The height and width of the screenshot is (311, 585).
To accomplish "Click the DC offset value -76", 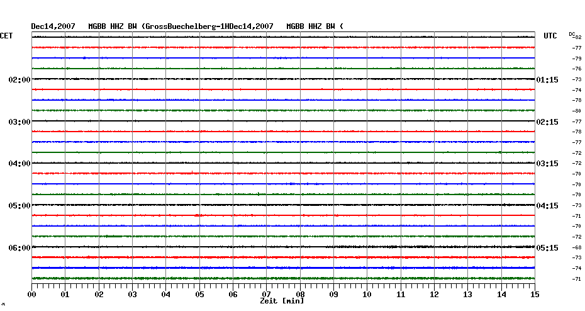I will (x=577, y=69).
